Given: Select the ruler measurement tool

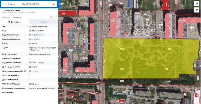Looking at the screenshot, I should [x=197, y=10].
